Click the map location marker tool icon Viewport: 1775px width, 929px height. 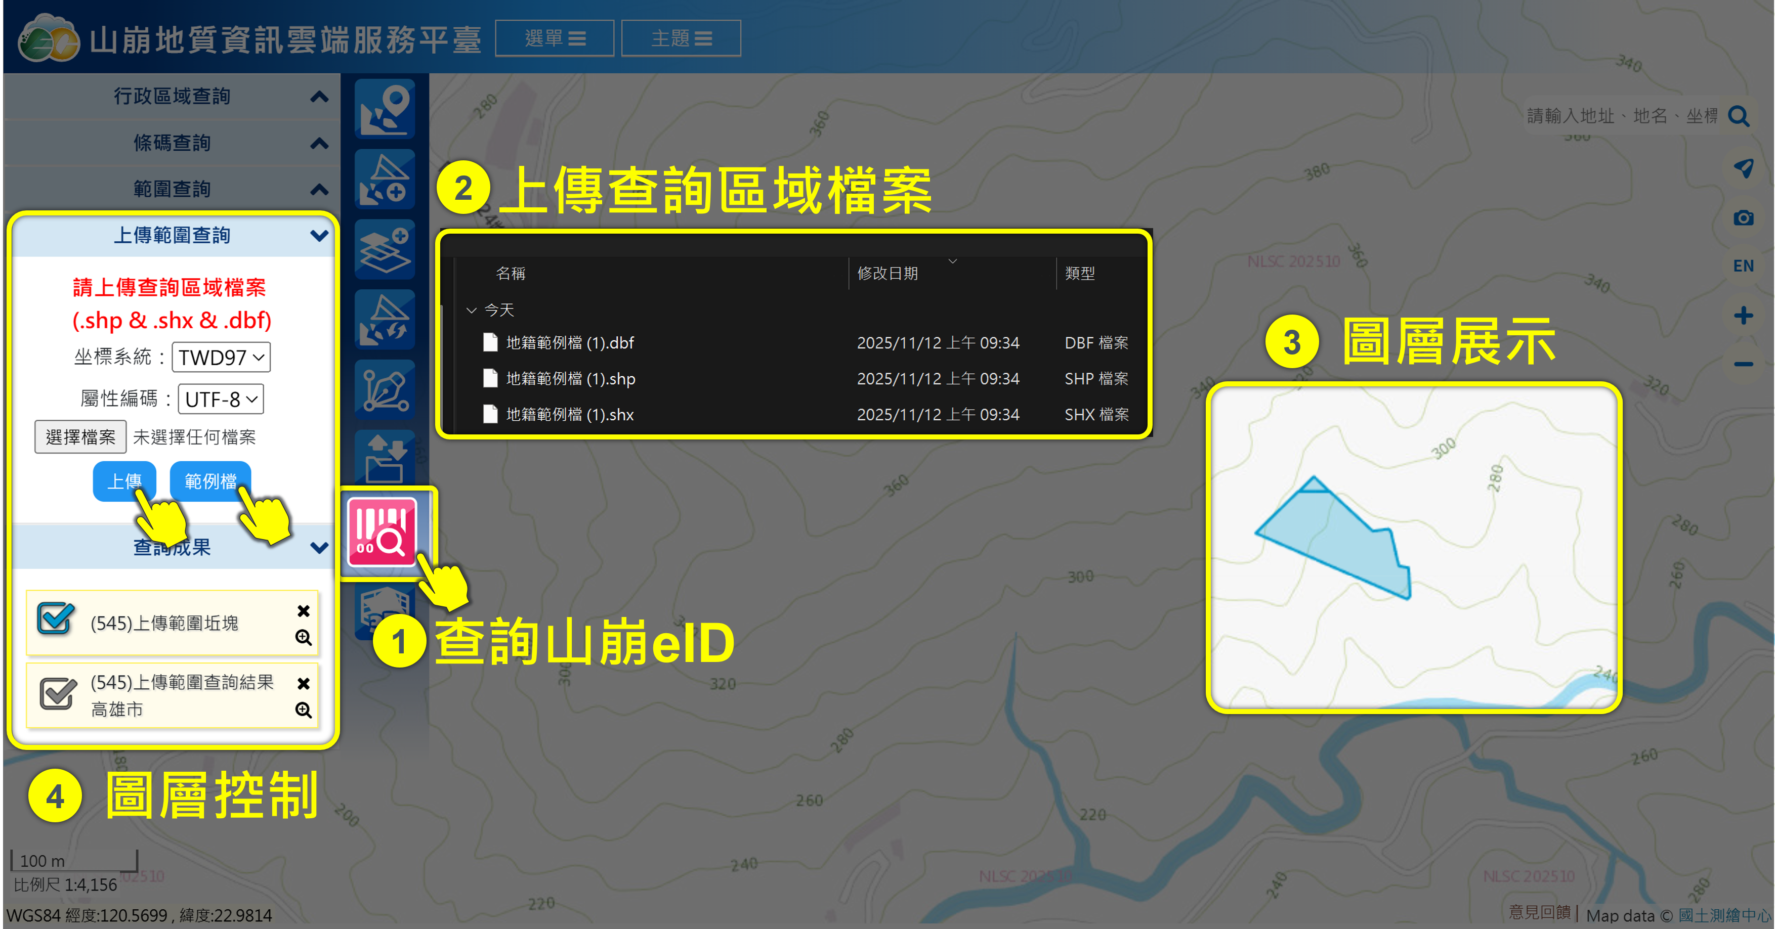point(385,109)
